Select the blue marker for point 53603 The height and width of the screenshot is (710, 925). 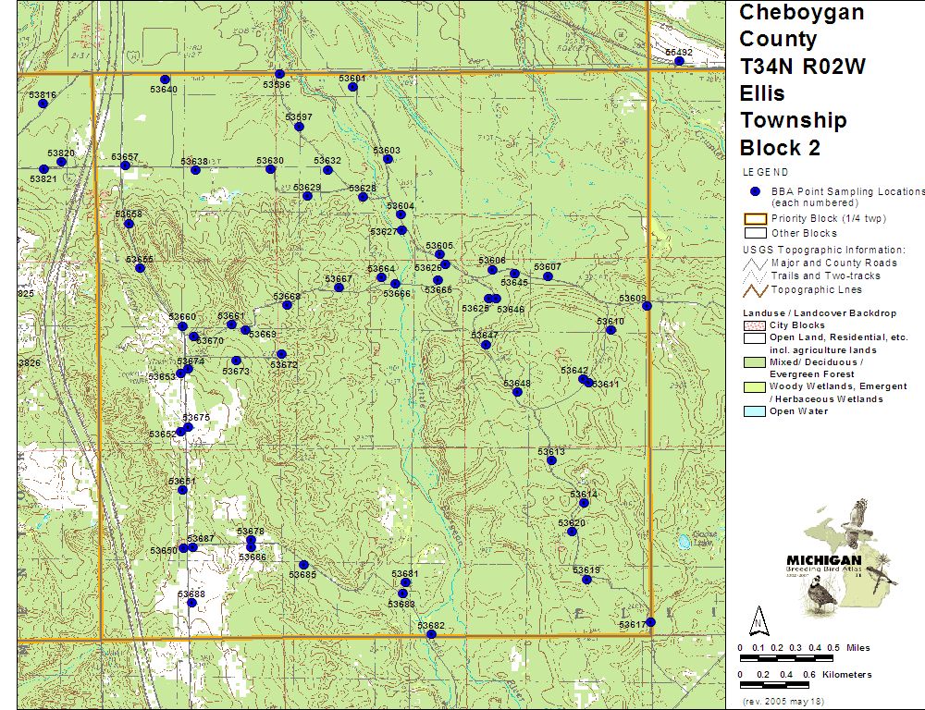click(x=388, y=159)
